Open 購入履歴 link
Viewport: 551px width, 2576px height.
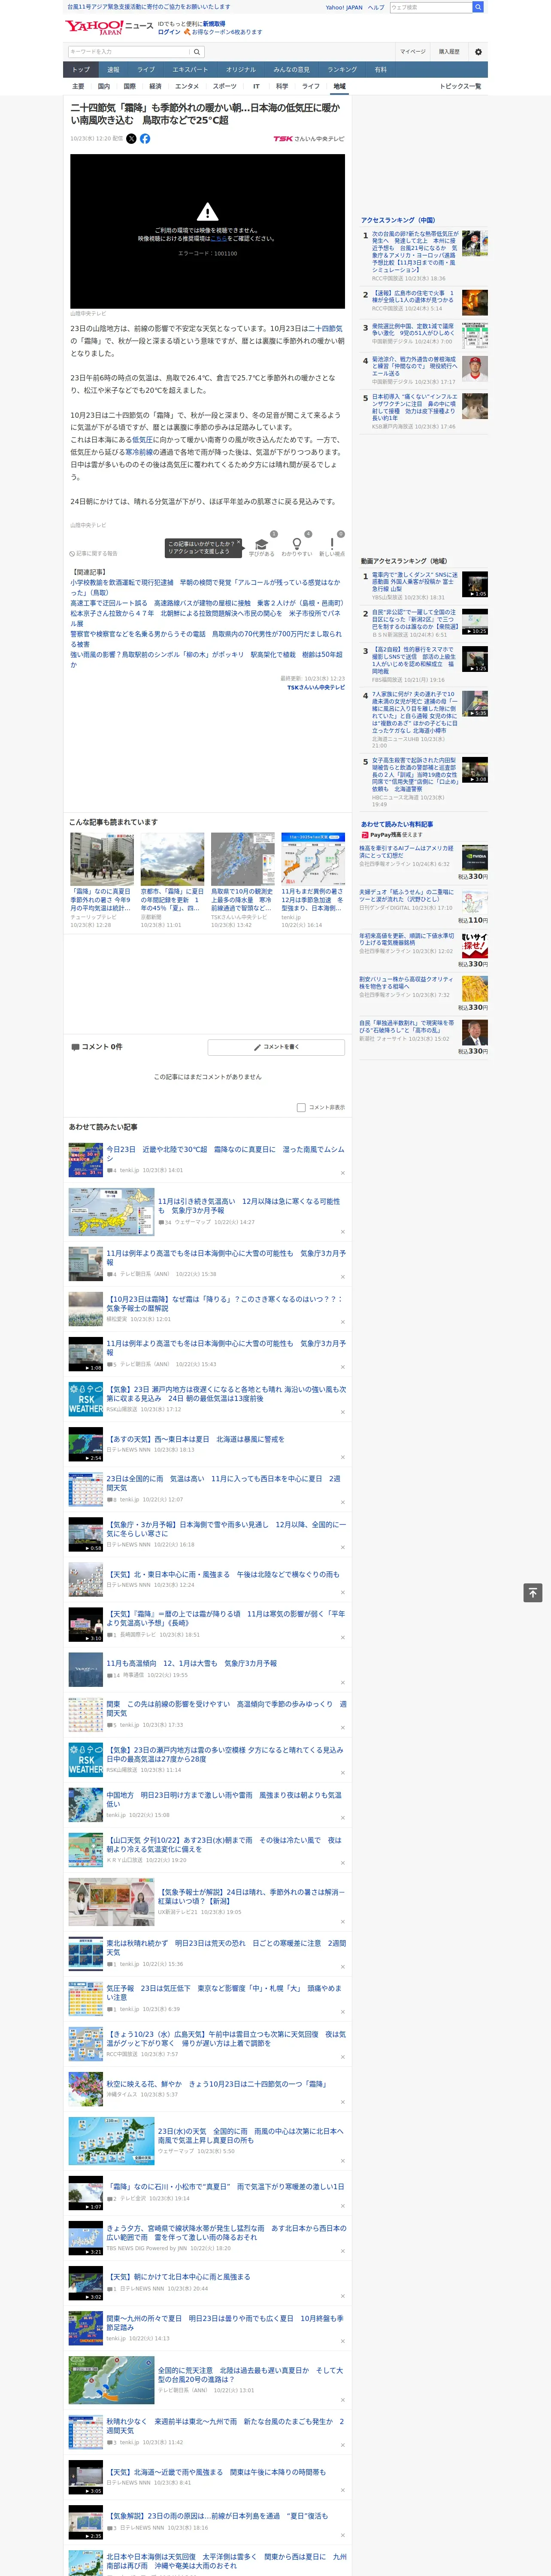[x=449, y=51]
